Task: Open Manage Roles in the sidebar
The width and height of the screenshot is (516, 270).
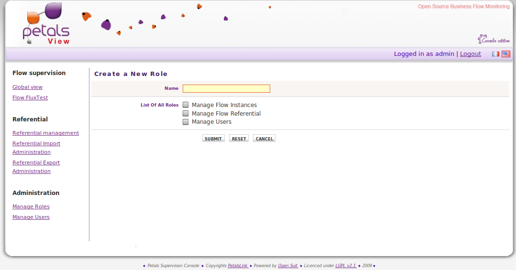Action: click(x=31, y=206)
